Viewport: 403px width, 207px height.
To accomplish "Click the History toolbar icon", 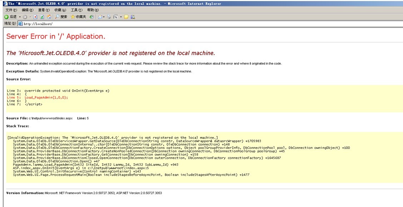I will pos(92,17).
